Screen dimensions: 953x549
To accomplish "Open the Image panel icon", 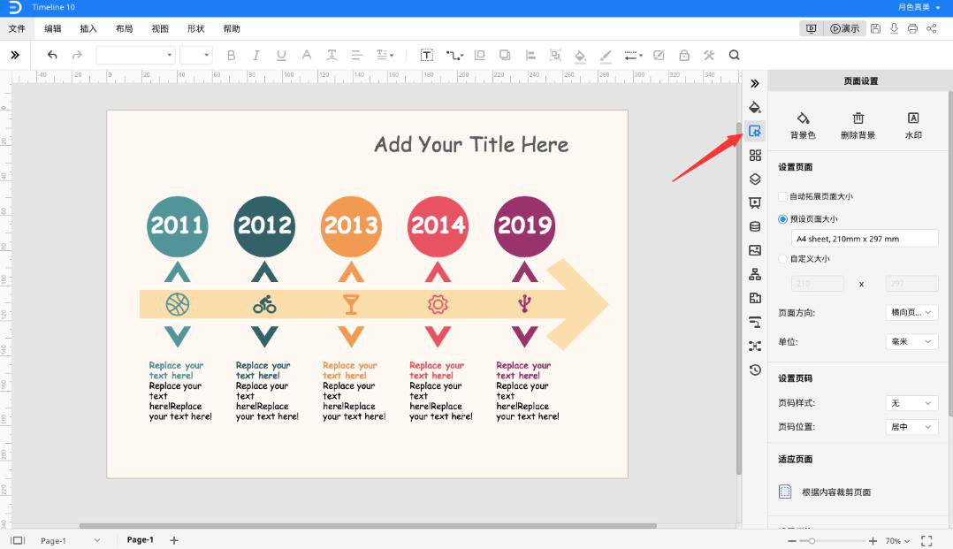I will point(755,250).
